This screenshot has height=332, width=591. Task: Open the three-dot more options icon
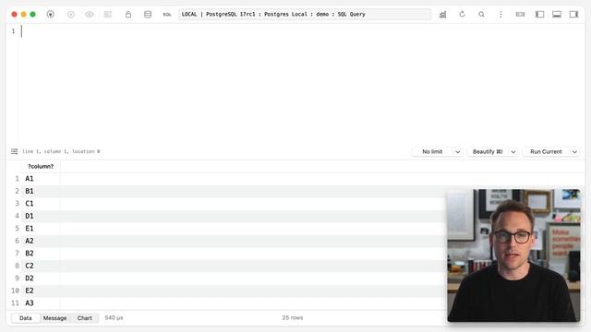[501, 15]
